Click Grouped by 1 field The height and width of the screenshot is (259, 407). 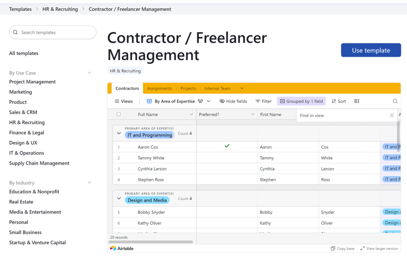click(301, 101)
